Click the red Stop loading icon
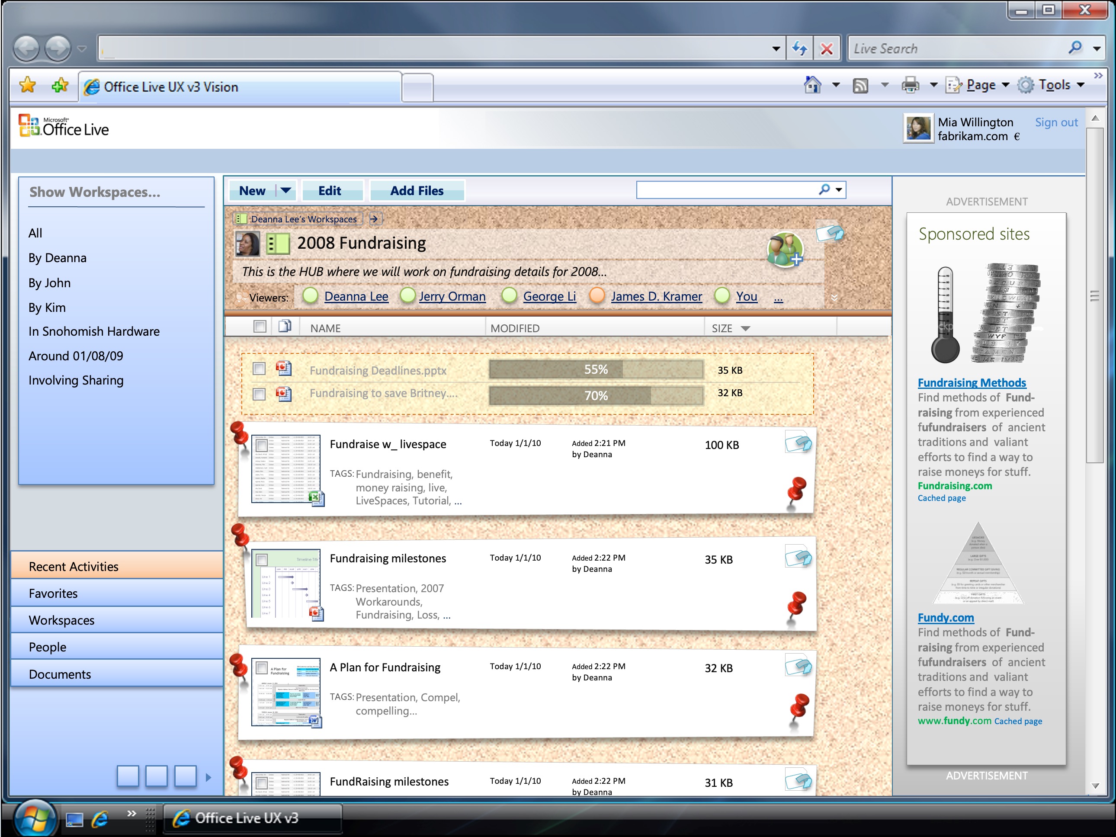Viewport: 1116px width, 837px height. [x=827, y=49]
